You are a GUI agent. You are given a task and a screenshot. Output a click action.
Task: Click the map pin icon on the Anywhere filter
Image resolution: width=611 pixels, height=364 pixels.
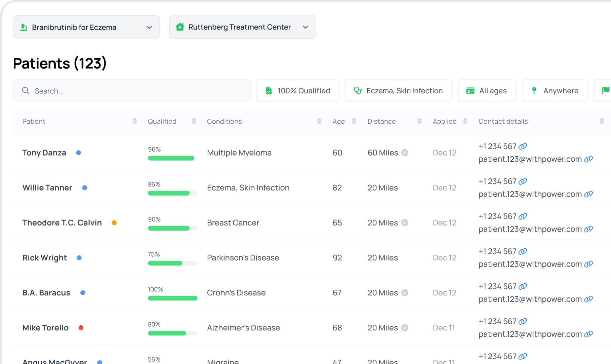[534, 90]
